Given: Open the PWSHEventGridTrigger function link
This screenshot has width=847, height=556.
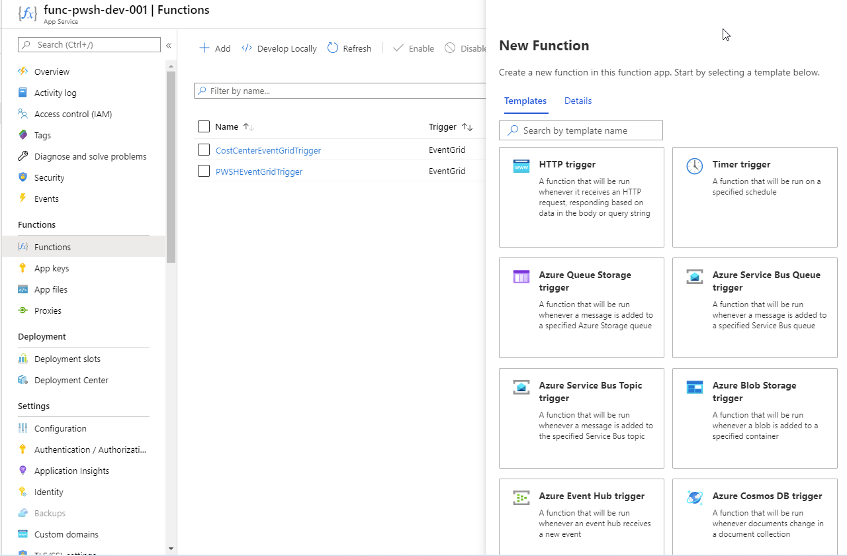Looking at the screenshot, I should (x=259, y=171).
